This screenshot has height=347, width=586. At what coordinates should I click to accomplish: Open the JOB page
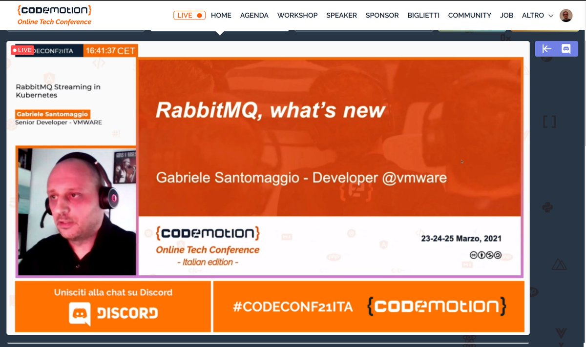click(507, 15)
